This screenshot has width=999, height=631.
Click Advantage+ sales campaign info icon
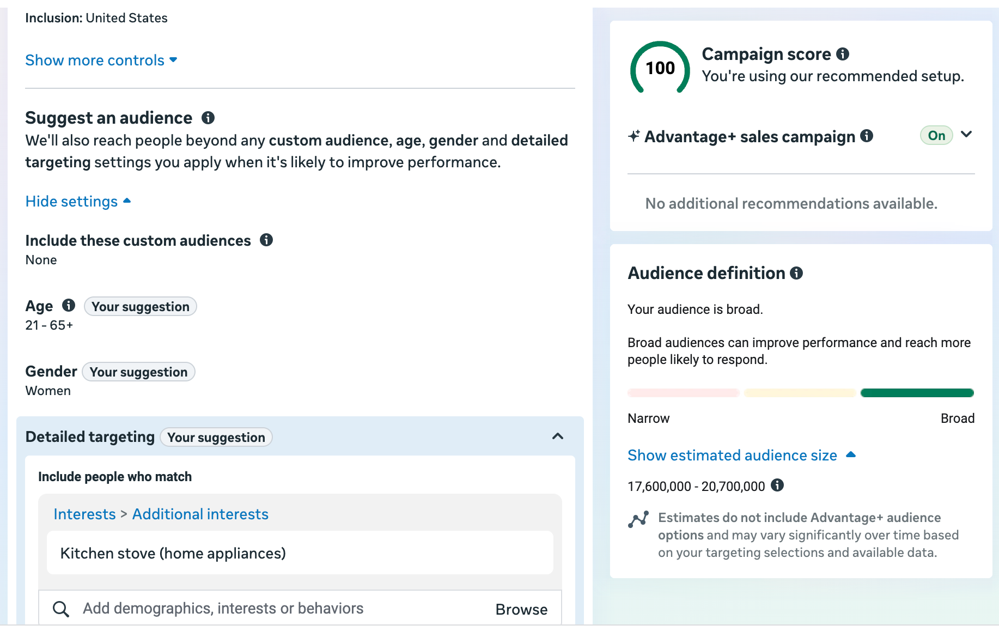pyautogui.click(x=867, y=136)
